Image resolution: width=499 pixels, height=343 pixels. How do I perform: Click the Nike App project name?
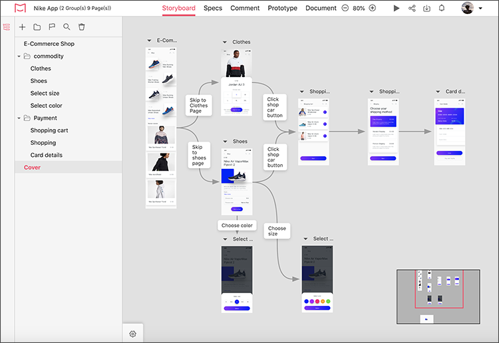[x=46, y=8]
